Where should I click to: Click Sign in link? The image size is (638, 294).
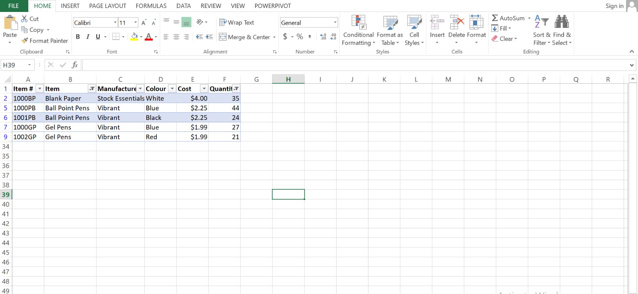click(x=614, y=6)
